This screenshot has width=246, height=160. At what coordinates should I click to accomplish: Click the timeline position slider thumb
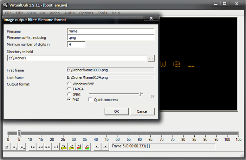[19, 133]
